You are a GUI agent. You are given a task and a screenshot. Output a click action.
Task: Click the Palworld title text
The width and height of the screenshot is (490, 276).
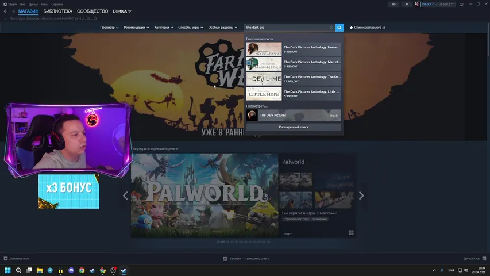pyautogui.click(x=293, y=162)
